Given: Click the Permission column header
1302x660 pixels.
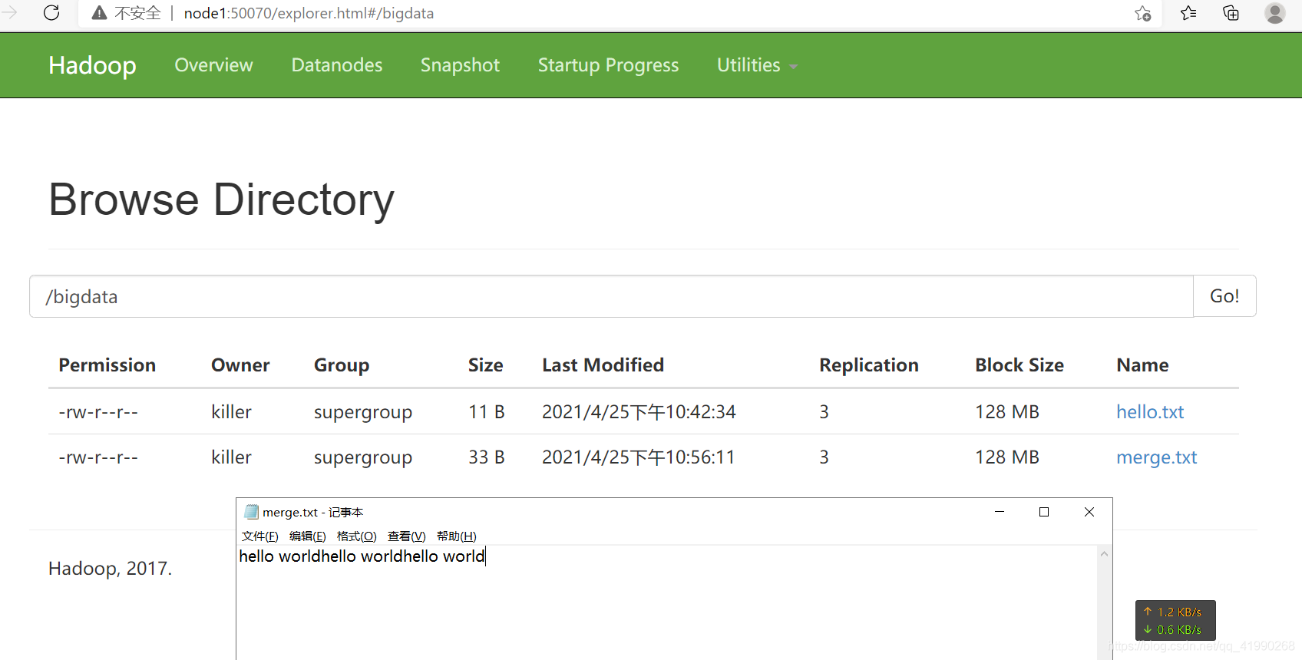Looking at the screenshot, I should pyautogui.click(x=107, y=365).
